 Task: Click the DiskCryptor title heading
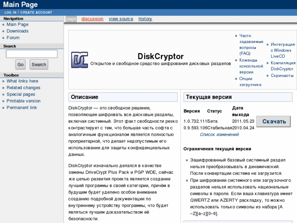(x=161, y=56)
